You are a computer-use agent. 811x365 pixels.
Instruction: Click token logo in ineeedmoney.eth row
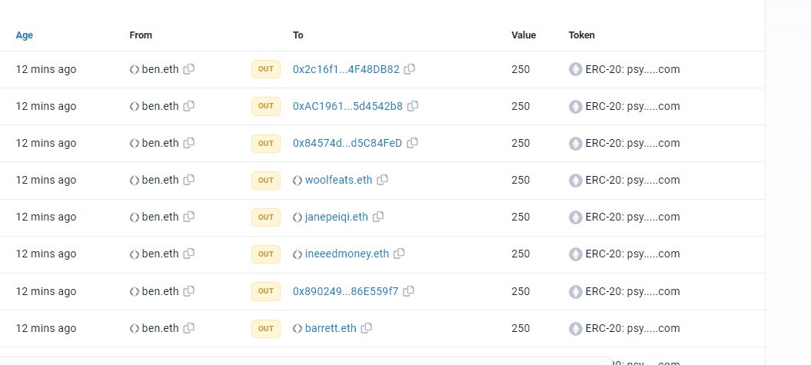click(x=576, y=254)
